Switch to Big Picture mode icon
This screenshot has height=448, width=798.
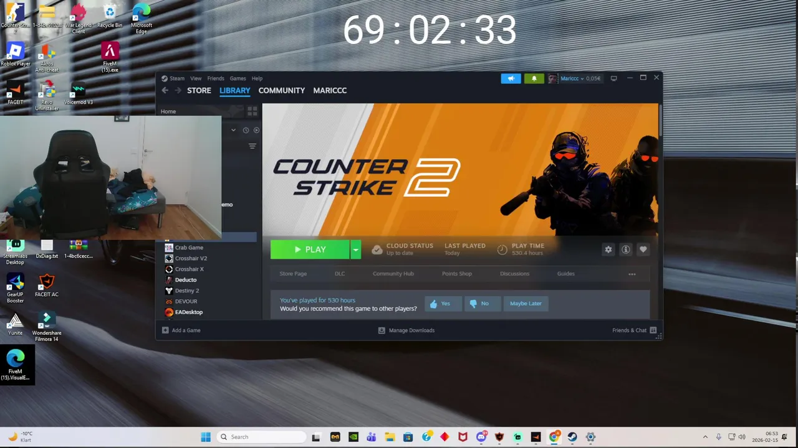click(x=614, y=78)
